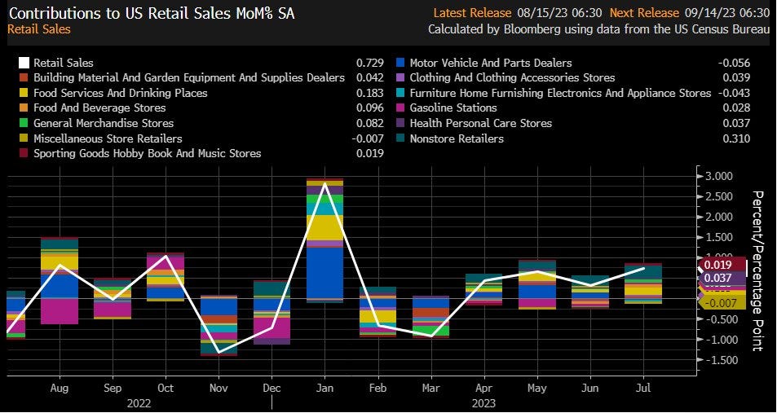The image size is (777, 413).
Task: Click the Clothing And Clothing Accessories purple swatch
Action: click(x=401, y=77)
